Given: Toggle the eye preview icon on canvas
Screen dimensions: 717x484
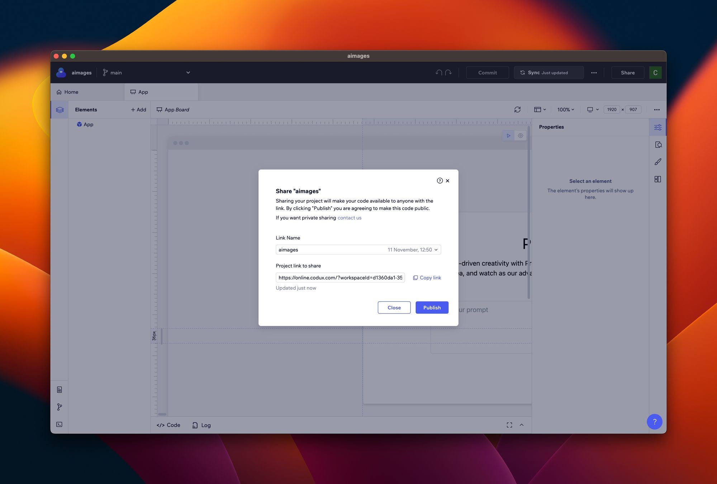Looking at the screenshot, I should [521, 135].
